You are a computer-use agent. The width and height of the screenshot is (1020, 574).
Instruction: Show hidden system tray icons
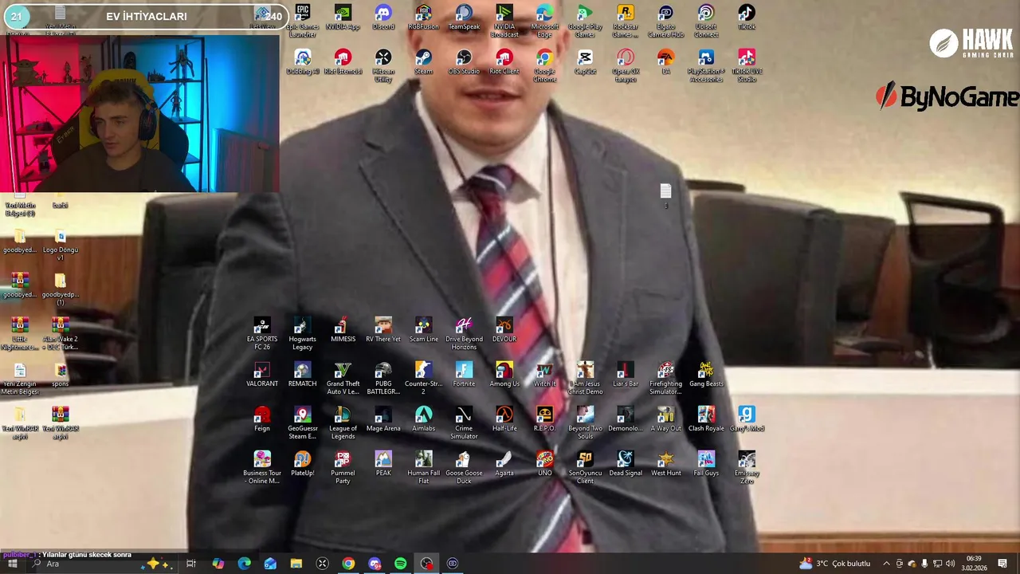pyautogui.click(x=886, y=564)
